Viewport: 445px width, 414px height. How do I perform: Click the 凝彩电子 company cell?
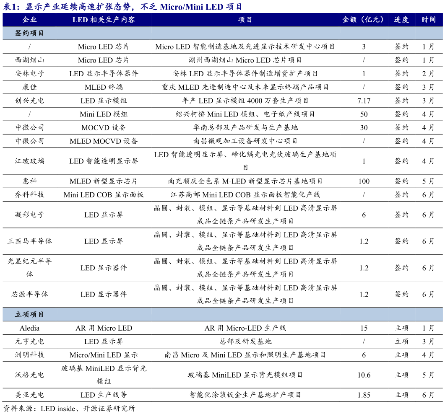point(29,215)
